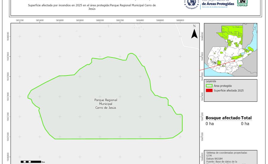Click the large green protected area in inset map

(x=232, y=33)
